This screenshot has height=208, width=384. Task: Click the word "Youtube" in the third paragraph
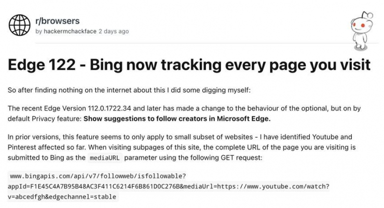(325, 137)
